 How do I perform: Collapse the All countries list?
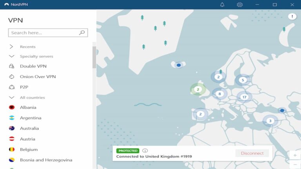pyautogui.click(x=11, y=97)
